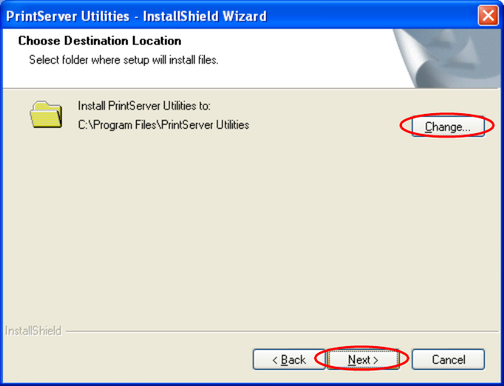Return to previous step with < Back
Image resolution: width=504 pixels, height=386 pixels.
[x=289, y=359]
